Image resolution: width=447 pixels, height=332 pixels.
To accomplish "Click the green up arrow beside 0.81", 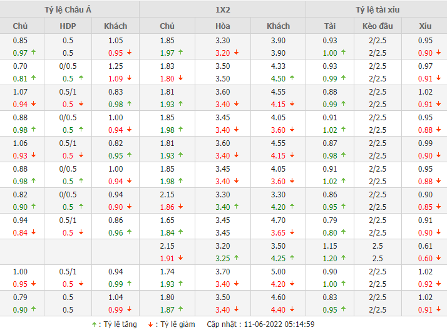I will click(x=33, y=79).
